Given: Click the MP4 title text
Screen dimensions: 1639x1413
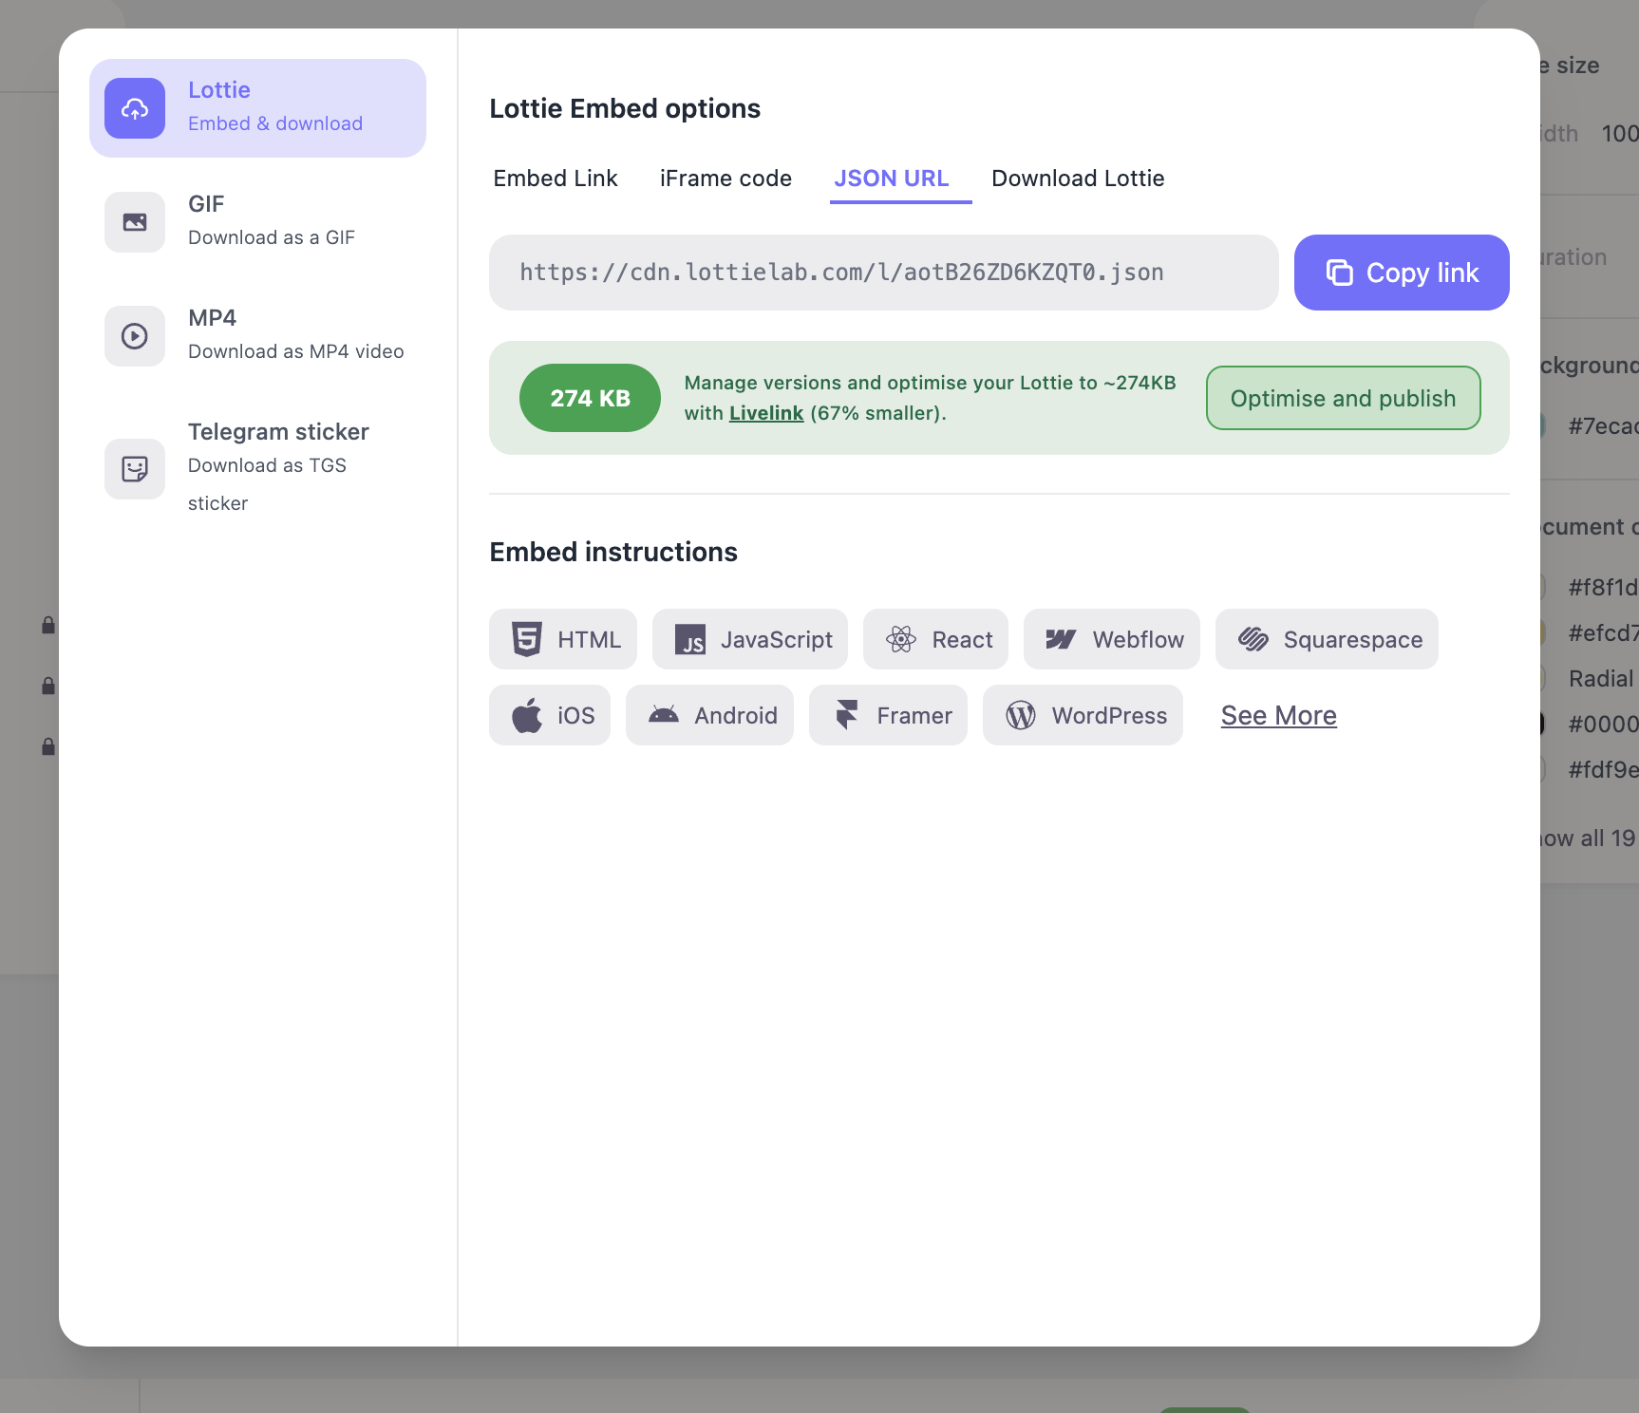Looking at the screenshot, I should [212, 318].
